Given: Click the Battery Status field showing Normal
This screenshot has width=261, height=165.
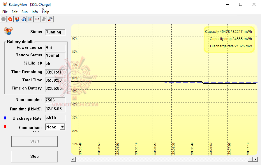Looking at the screenshot, I should pos(55,55).
